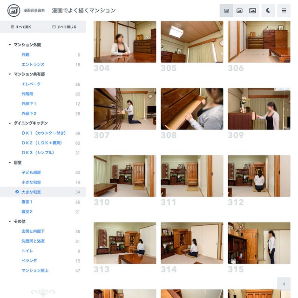Open DK3（シンプル） category
The height and width of the screenshot is (298, 298).
[x=38, y=153]
